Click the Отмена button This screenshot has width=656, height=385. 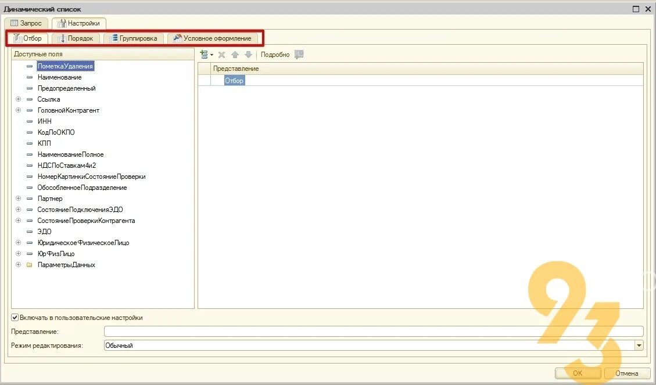pos(626,373)
